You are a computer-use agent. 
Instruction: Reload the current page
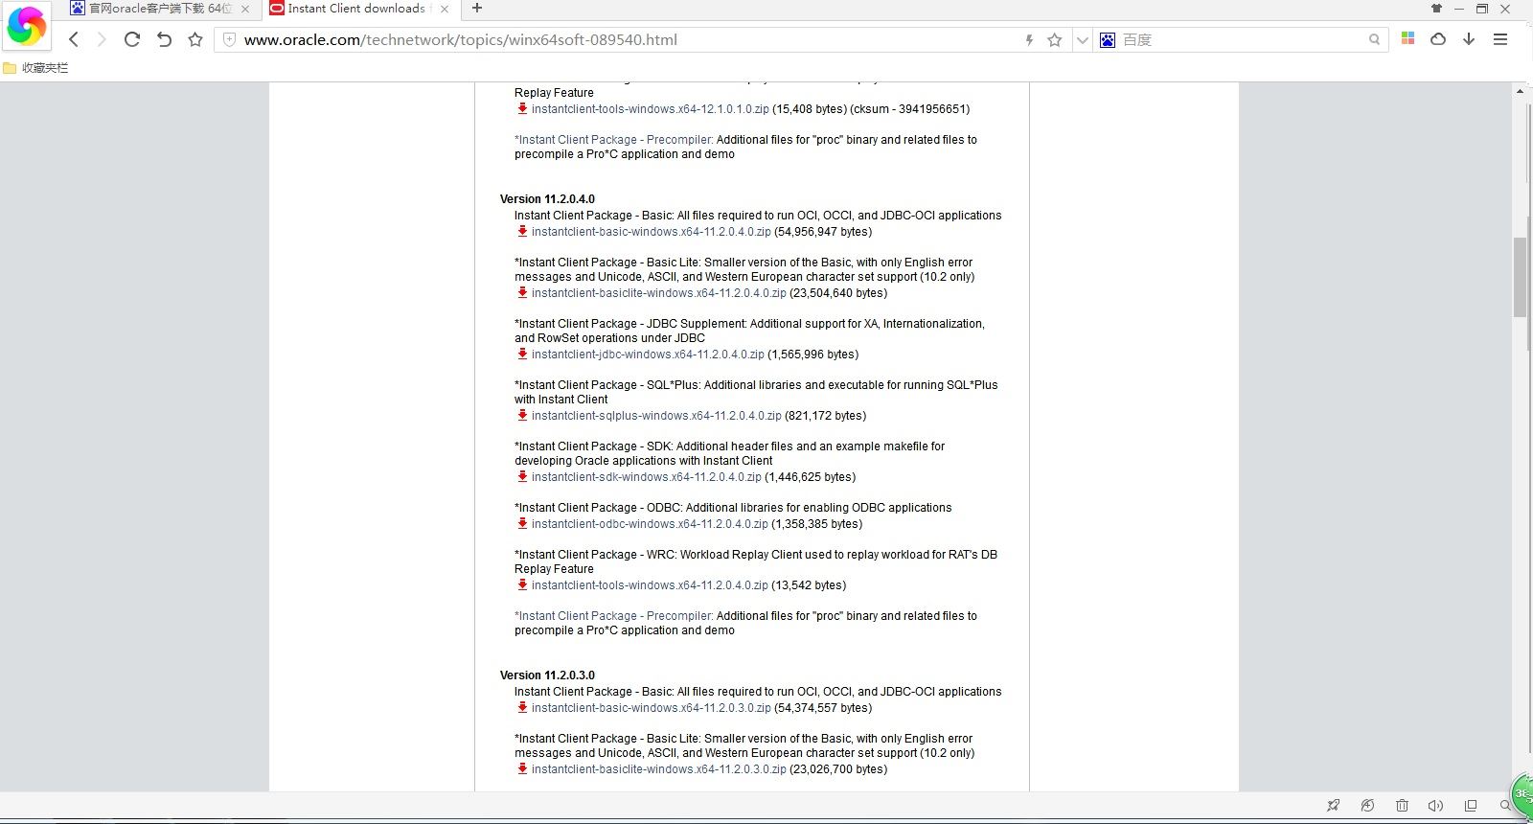[x=132, y=39]
